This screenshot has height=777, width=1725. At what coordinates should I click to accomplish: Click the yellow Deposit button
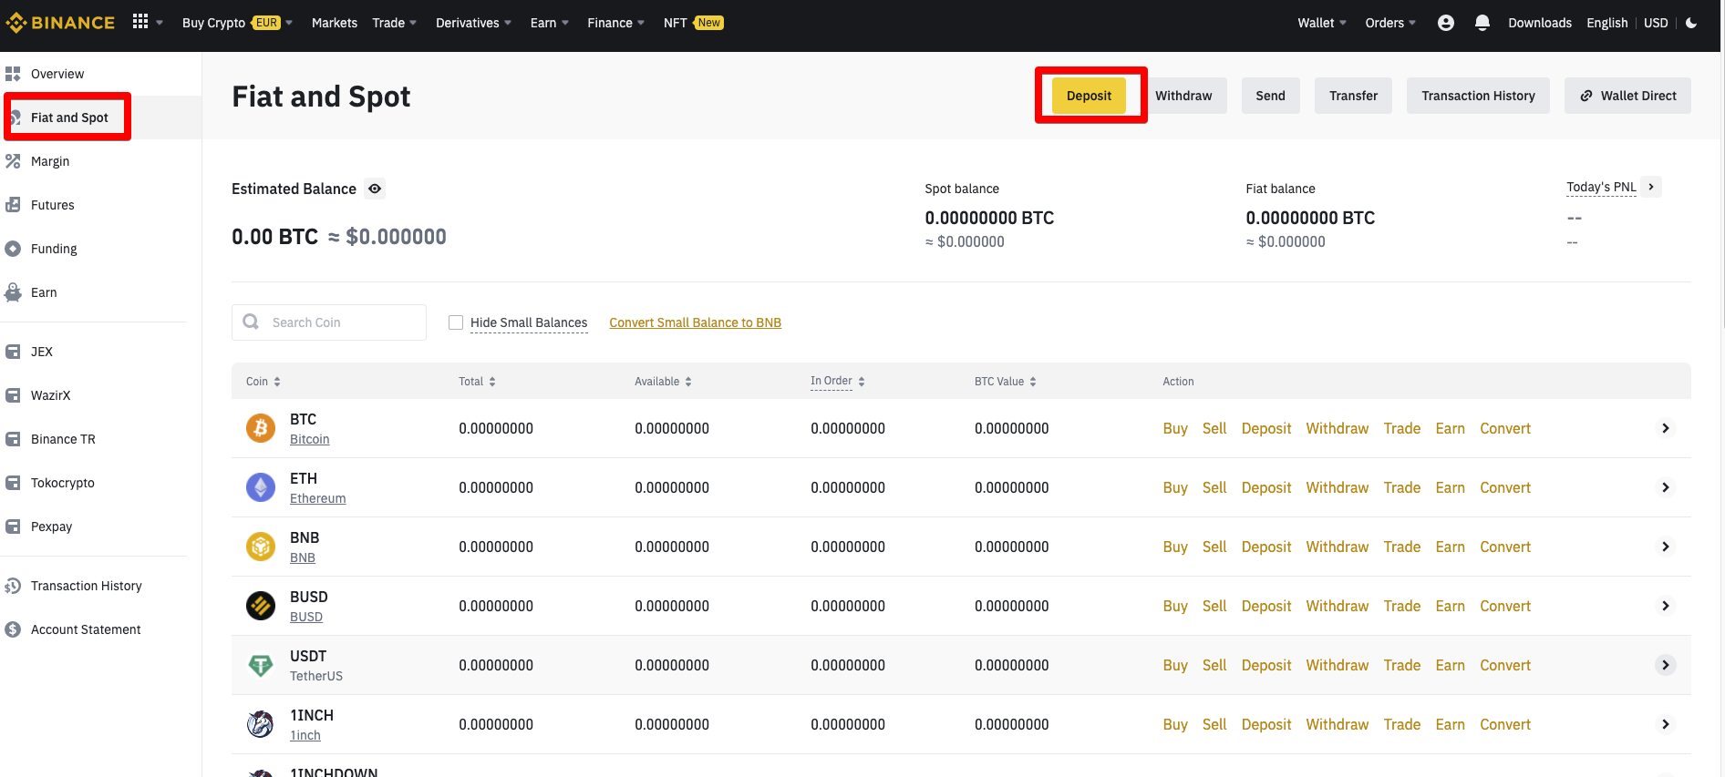(x=1089, y=96)
